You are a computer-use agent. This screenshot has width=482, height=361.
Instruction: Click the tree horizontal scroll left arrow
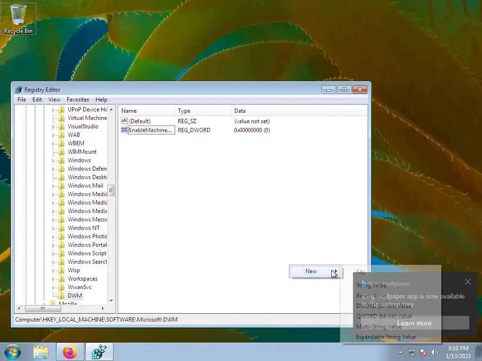click(x=19, y=308)
